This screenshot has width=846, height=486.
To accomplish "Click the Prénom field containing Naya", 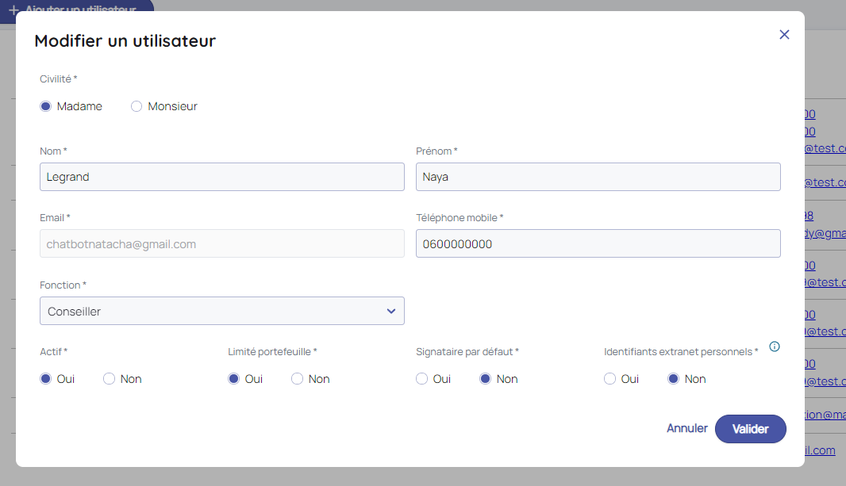I will pyautogui.click(x=598, y=177).
